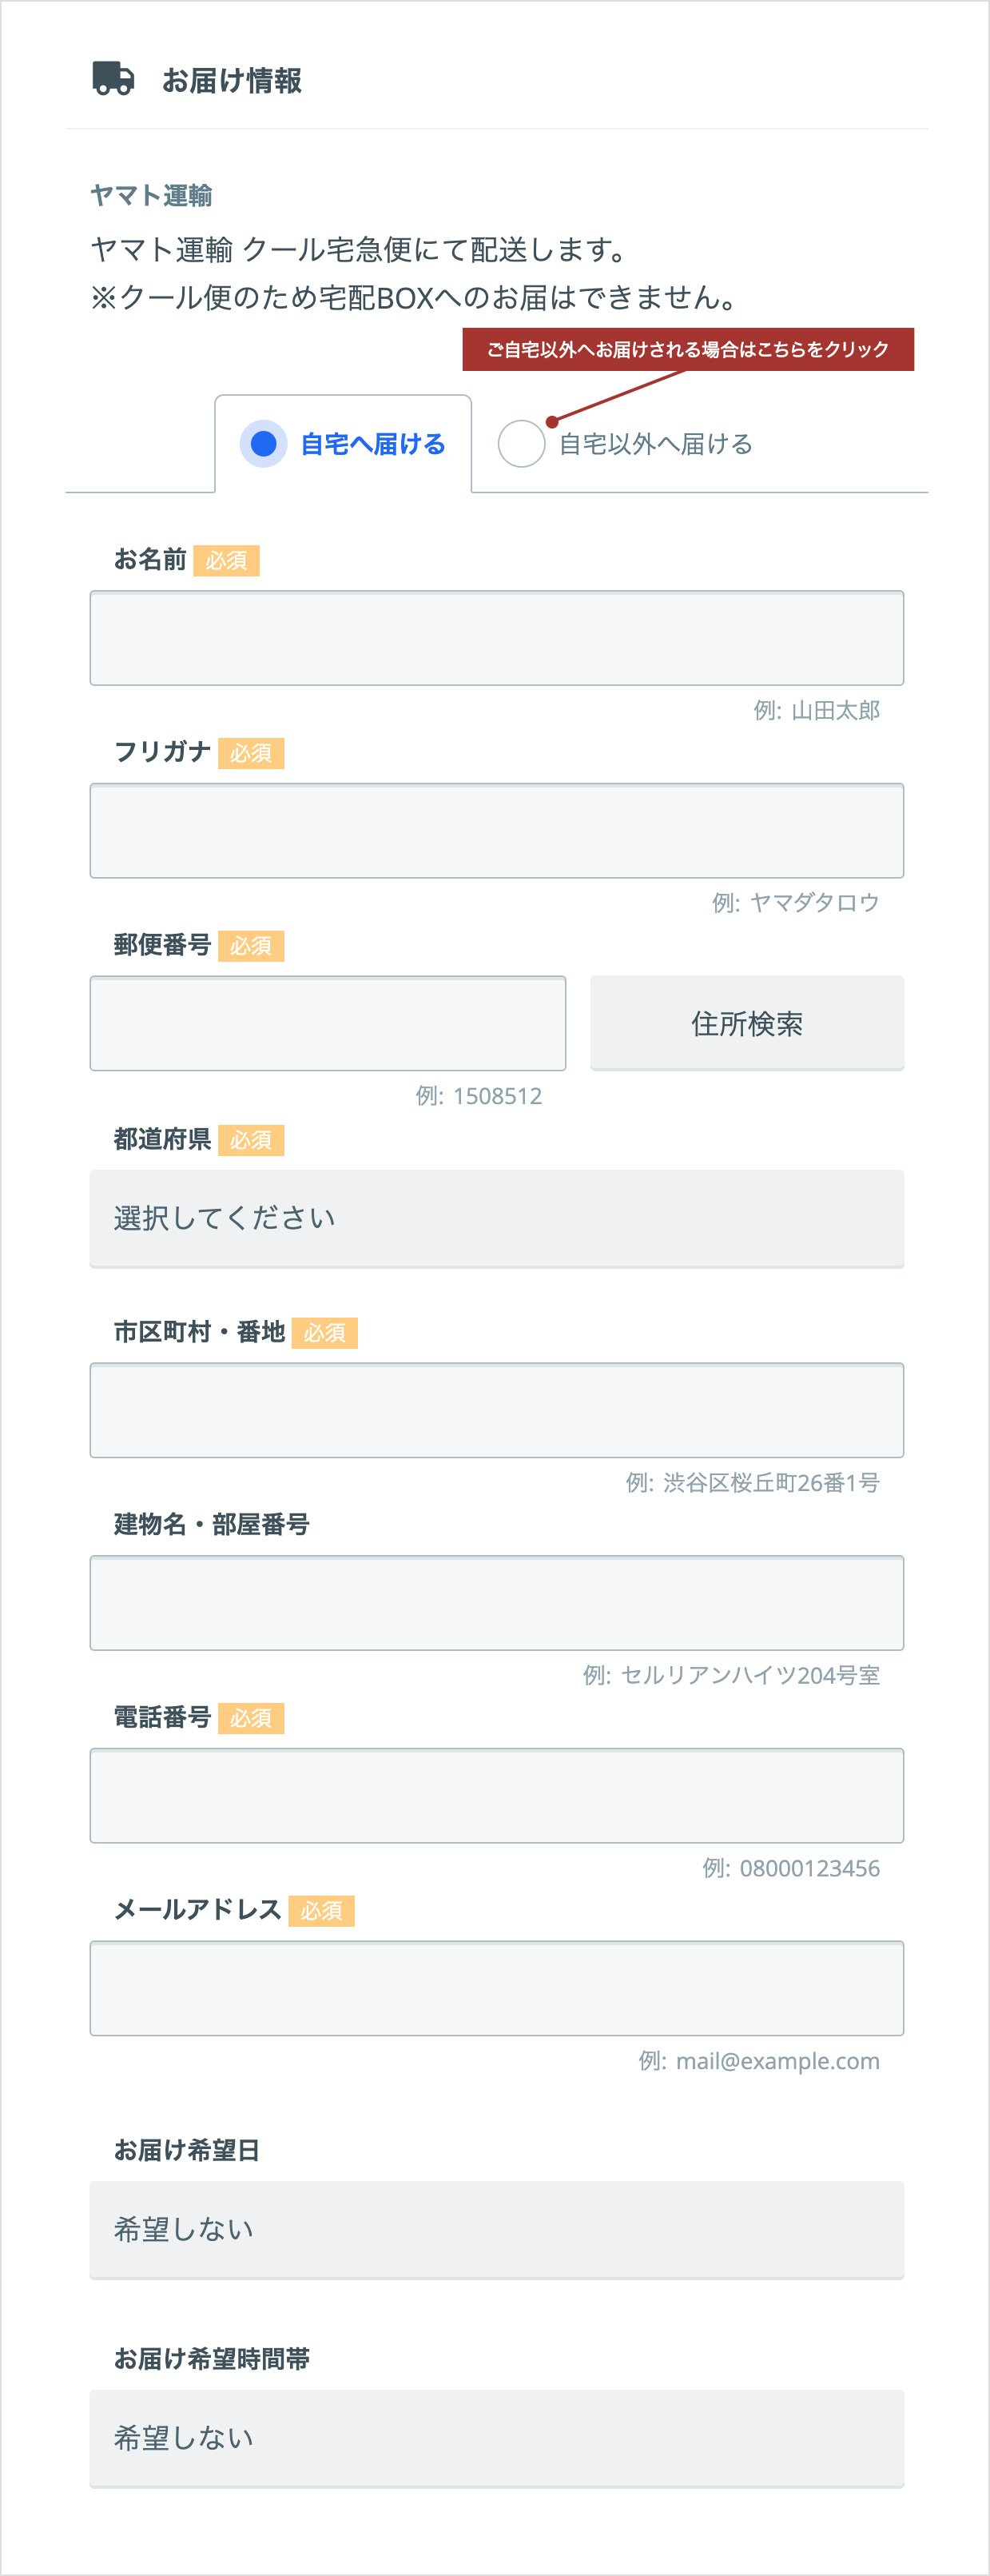This screenshot has width=990, height=2576.
Task: Focus the 電話番号 input field
Action: tap(496, 1796)
